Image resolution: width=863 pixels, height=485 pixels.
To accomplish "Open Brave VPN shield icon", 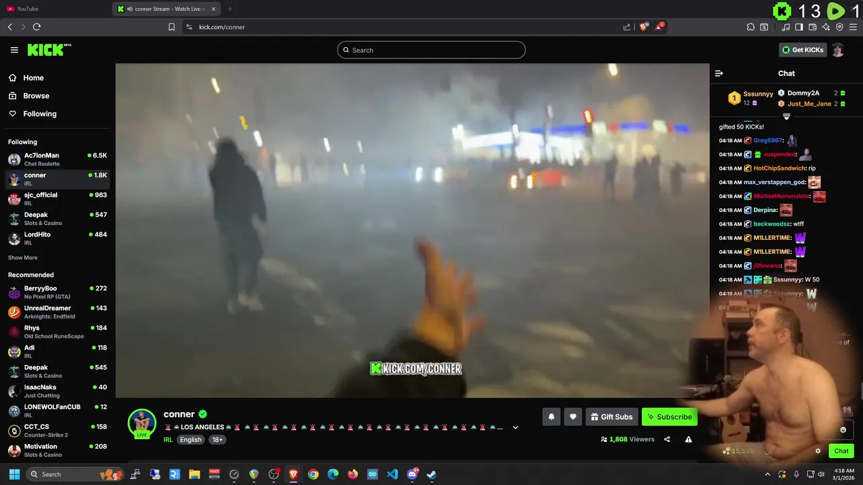I will click(839, 27).
